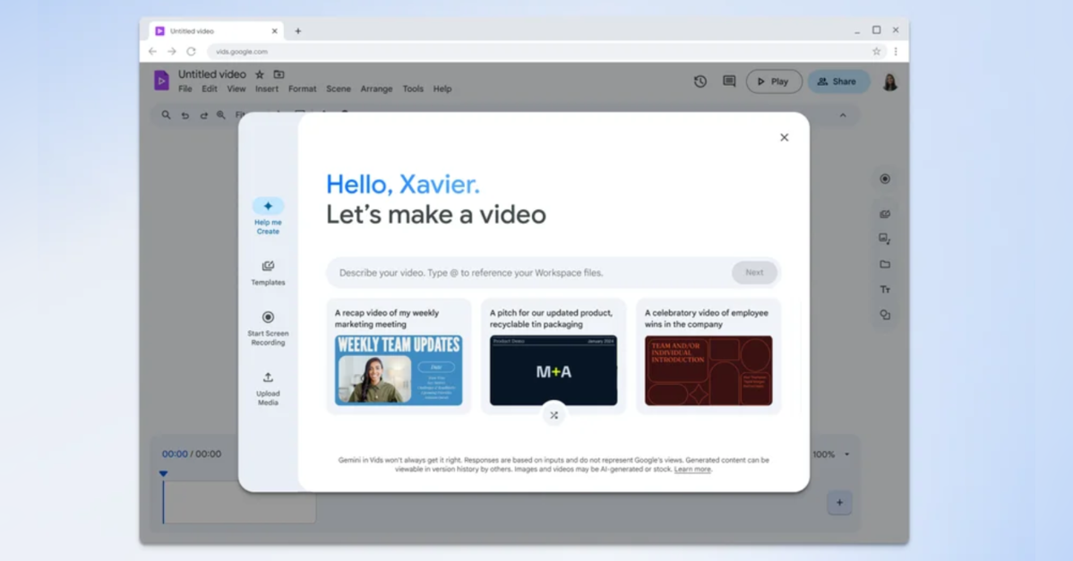Collapse the toolbar with chevron arrow
Viewport: 1073px width, 561px height.
tap(843, 115)
